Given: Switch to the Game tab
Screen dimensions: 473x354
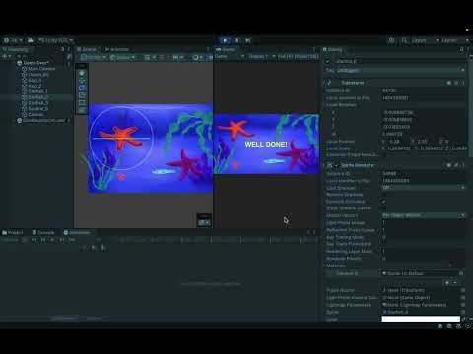Looking at the screenshot, I should tap(225, 49).
